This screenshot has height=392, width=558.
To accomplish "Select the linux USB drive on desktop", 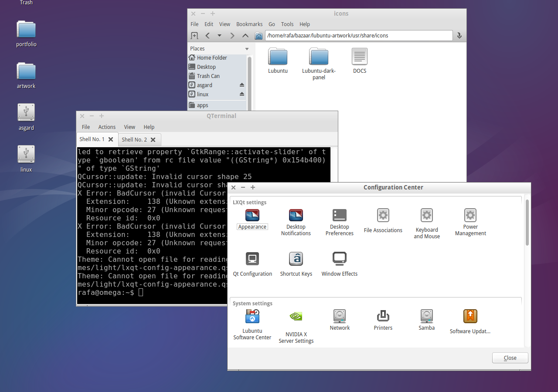I will (26, 159).
